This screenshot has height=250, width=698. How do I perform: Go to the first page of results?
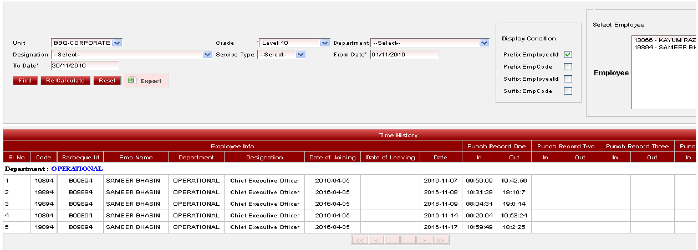pyautogui.click(x=360, y=240)
